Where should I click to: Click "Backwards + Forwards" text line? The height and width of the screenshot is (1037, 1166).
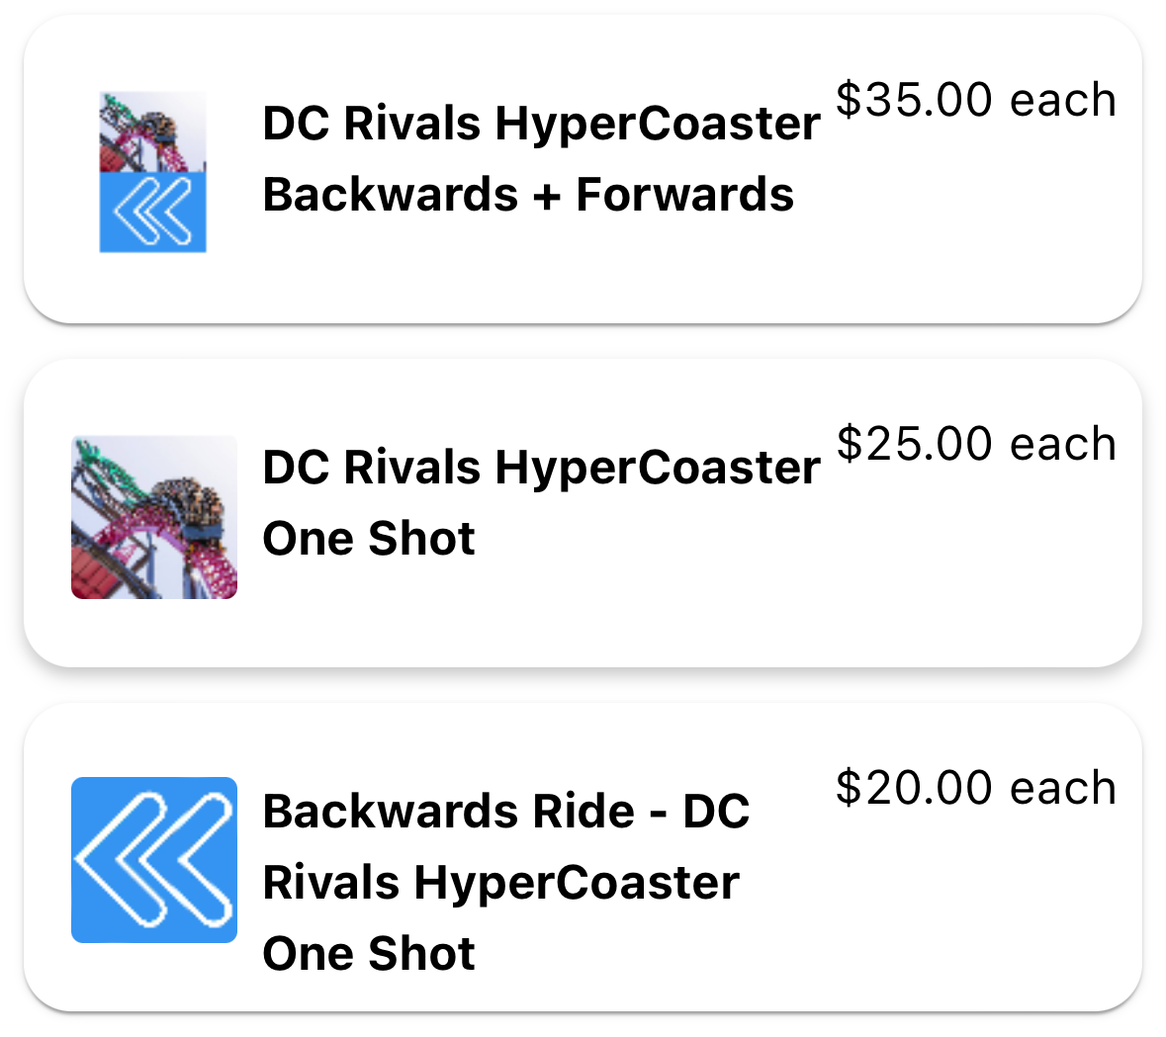[x=528, y=195]
